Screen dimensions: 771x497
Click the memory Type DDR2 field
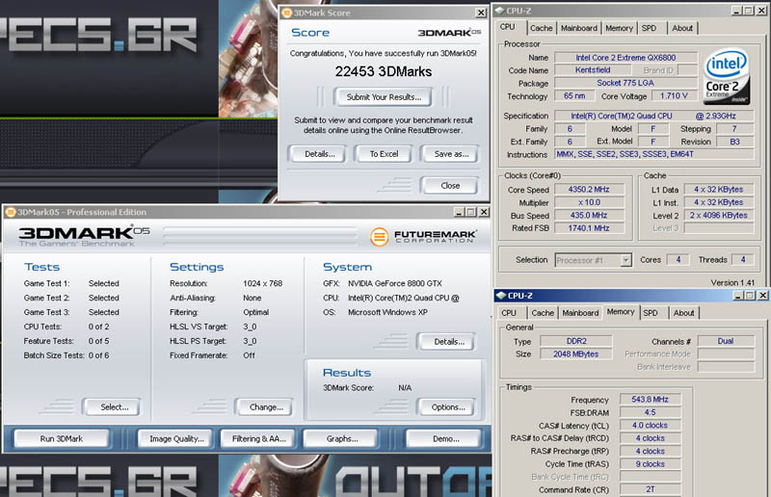click(575, 341)
